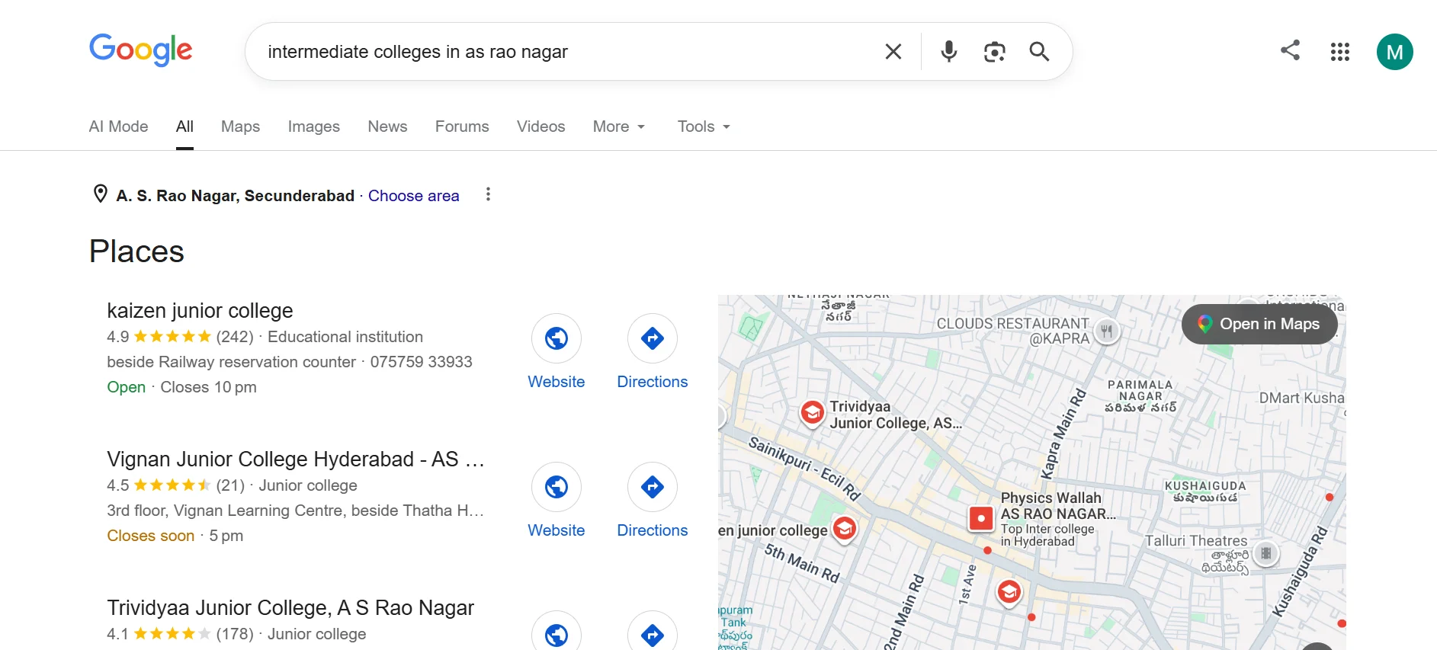Click the Talluri Theatres map icon
Image resolution: width=1437 pixels, height=650 pixels.
tap(1266, 553)
